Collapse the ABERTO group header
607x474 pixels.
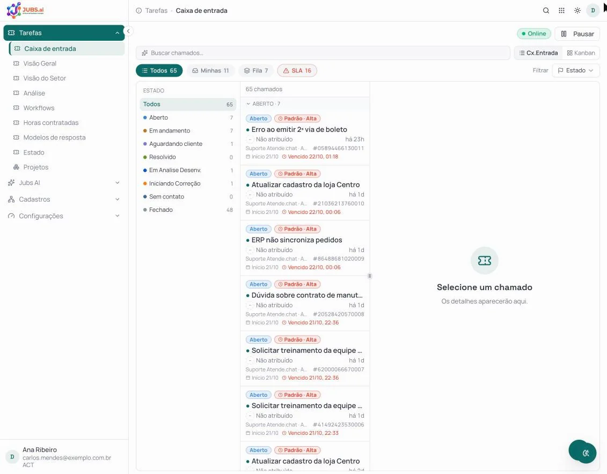[x=263, y=103]
